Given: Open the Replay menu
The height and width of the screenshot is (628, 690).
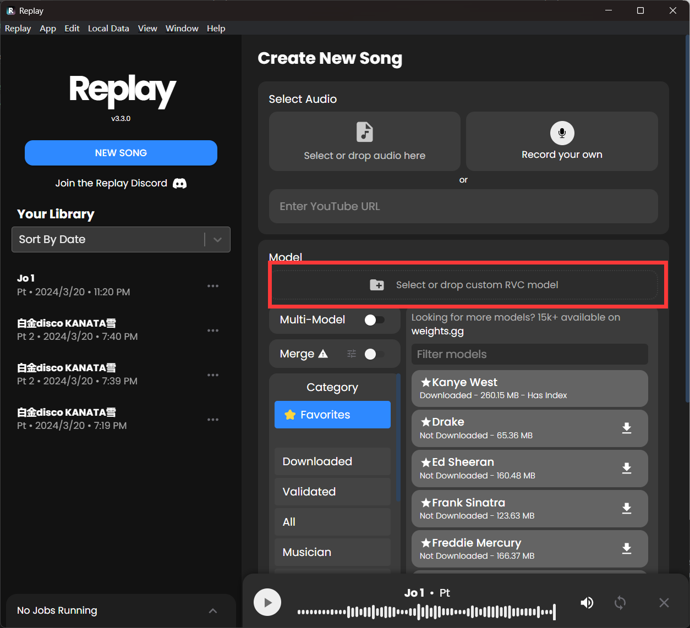Looking at the screenshot, I should (18, 28).
